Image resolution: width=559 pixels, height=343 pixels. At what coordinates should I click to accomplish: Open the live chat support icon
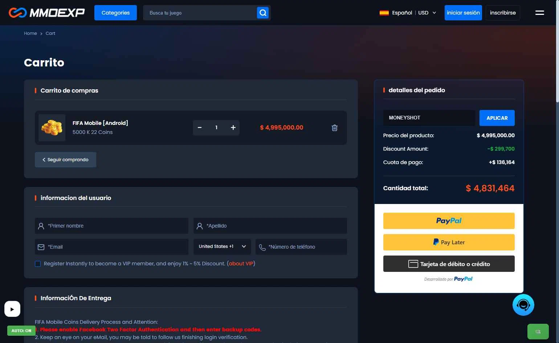tap(523, 305)
